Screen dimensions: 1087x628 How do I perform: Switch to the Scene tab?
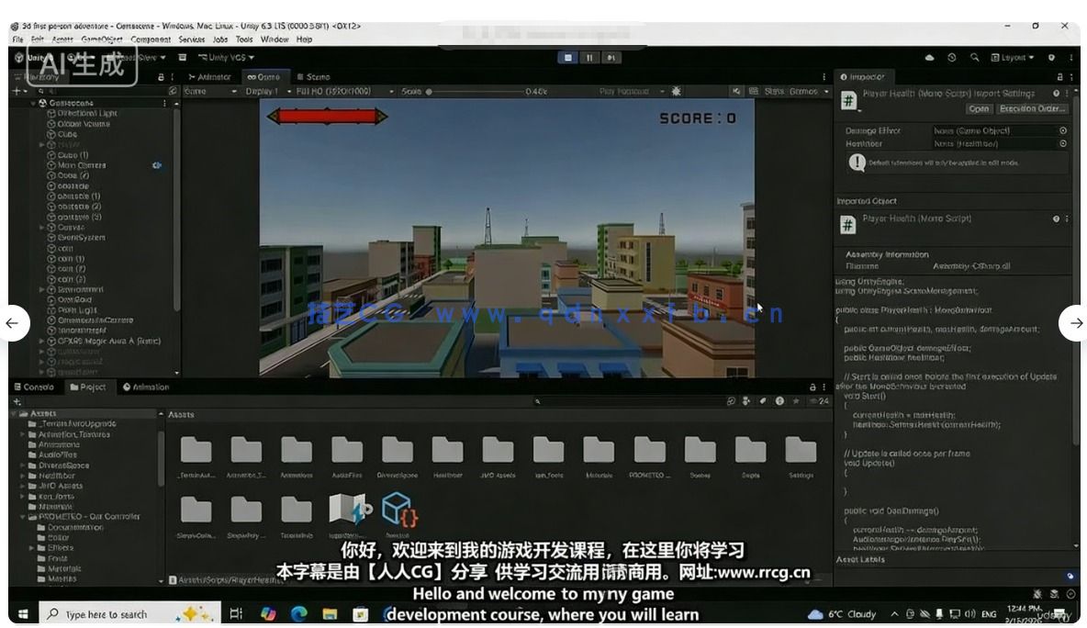tap(316, 76)
